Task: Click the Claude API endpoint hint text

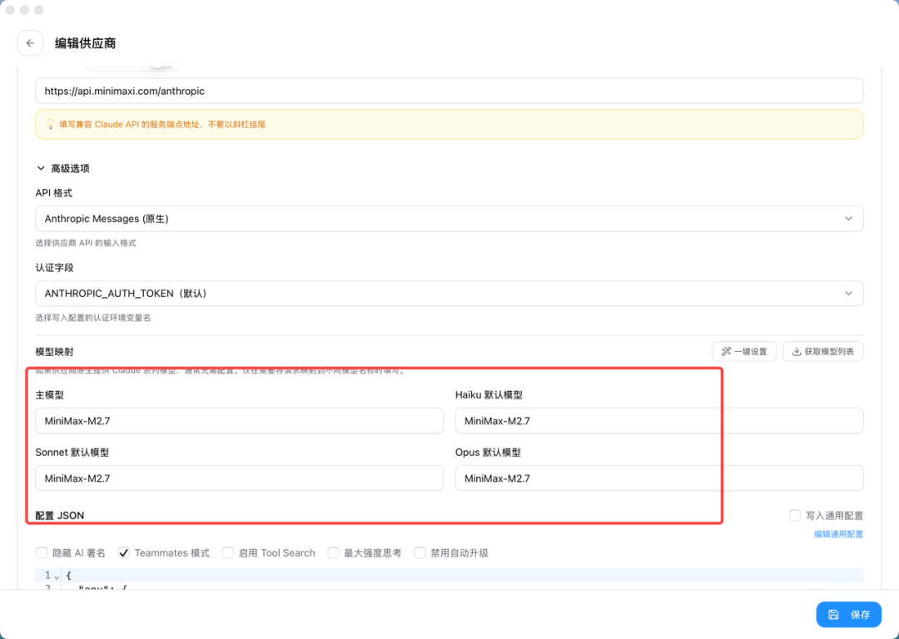Action: [x=162, y=124]
